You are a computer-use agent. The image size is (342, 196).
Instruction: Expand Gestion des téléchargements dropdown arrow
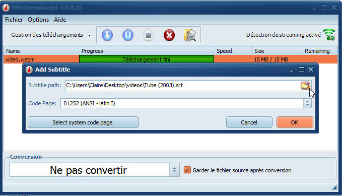tap(90, 35)
